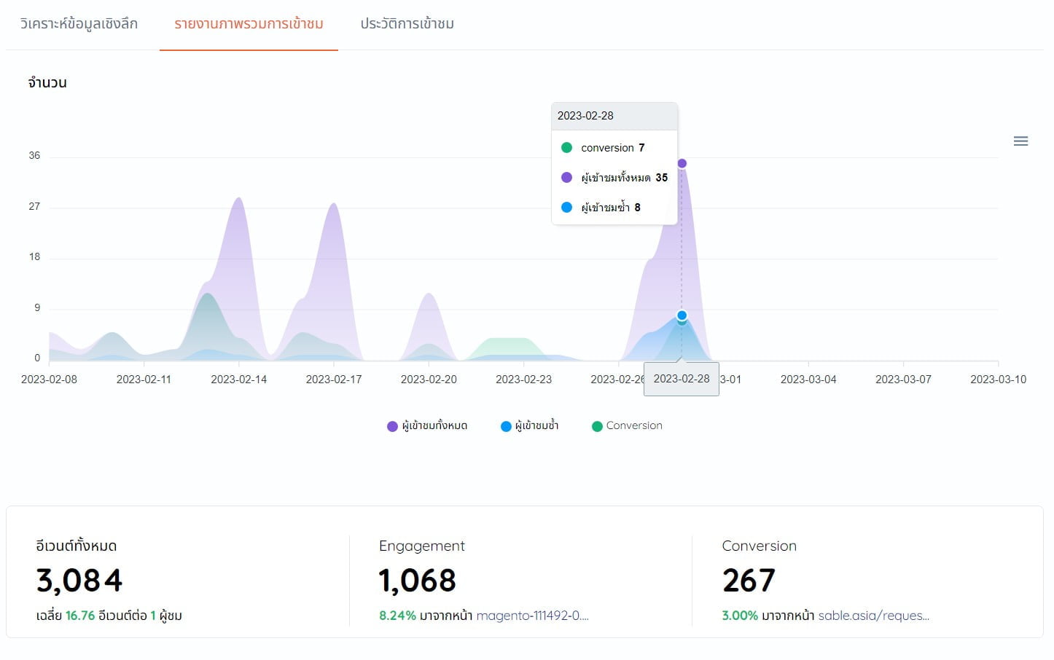
Task: Click the blue dot beside ผู้เข้าชมซ้ำ legend
Action: 505,426
